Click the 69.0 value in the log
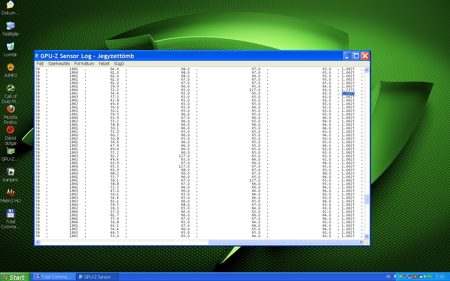 pos(185,173)
